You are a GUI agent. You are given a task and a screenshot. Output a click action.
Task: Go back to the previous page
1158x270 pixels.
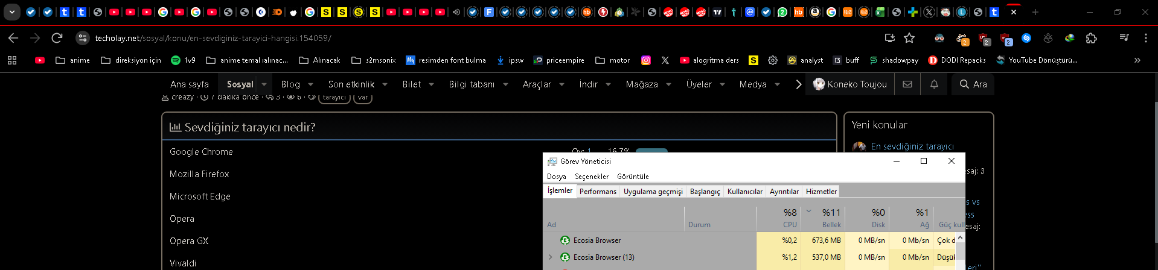click(x=13, y=38)
